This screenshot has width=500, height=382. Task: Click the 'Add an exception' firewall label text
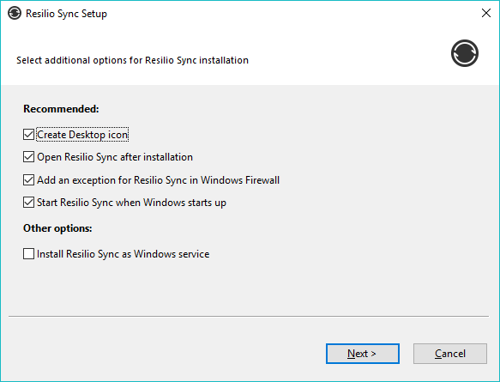pos(158,180)
